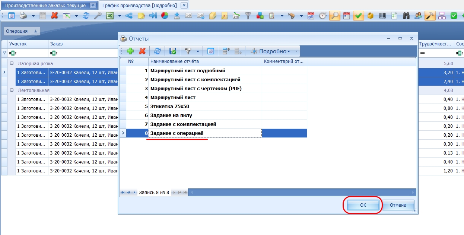Click the stopwatch icon in the main toolbar

pyautogui.click(x=323, y=16)
